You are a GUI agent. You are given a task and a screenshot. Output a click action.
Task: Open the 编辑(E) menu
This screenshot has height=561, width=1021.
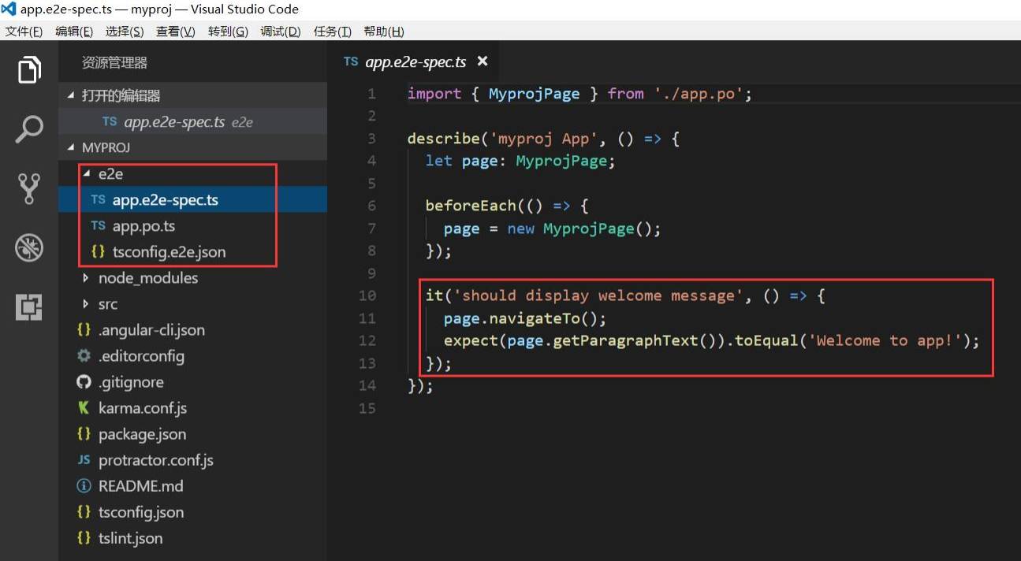tap(74, 32)
